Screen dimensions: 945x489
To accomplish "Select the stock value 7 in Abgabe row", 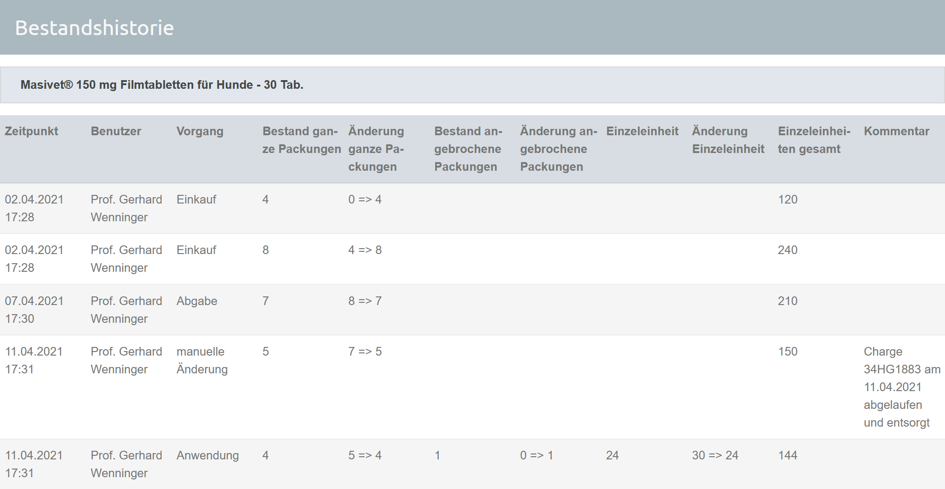I will [x=266, y=301].
